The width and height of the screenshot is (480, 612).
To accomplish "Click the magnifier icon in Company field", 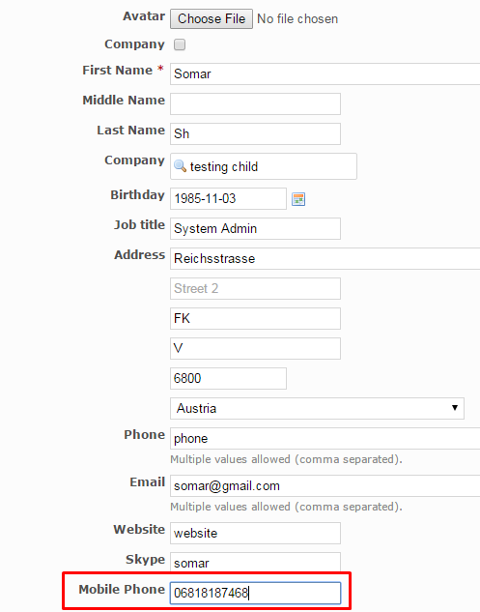I will [x=180, y=166].
